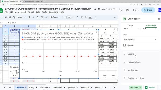The height and width of the screenshot is (90, 161).
Task: Open the Sum: 27.5 dropdown
Action: [x=135, y=88]
